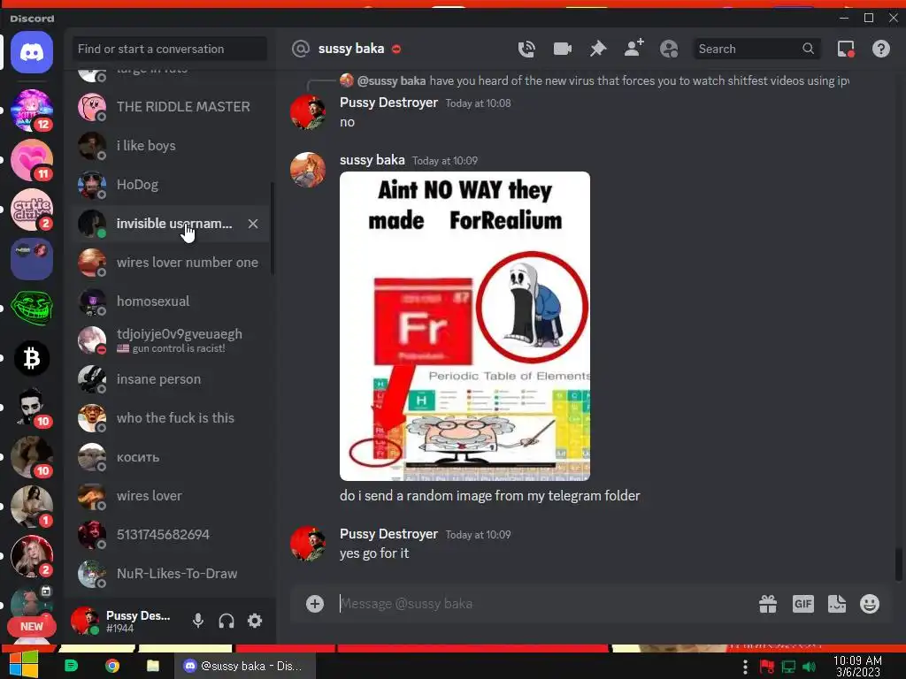Open DM with NuR-Likes-To-Draw

click(x=171, y=574)
